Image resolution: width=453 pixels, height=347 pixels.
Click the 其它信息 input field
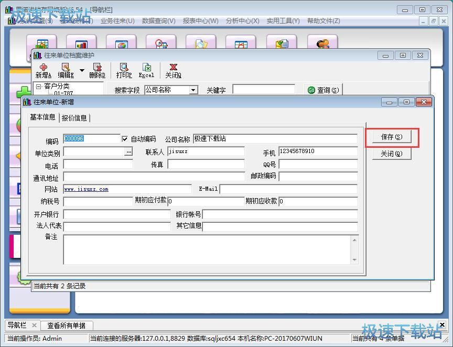[x=280, y=226]
